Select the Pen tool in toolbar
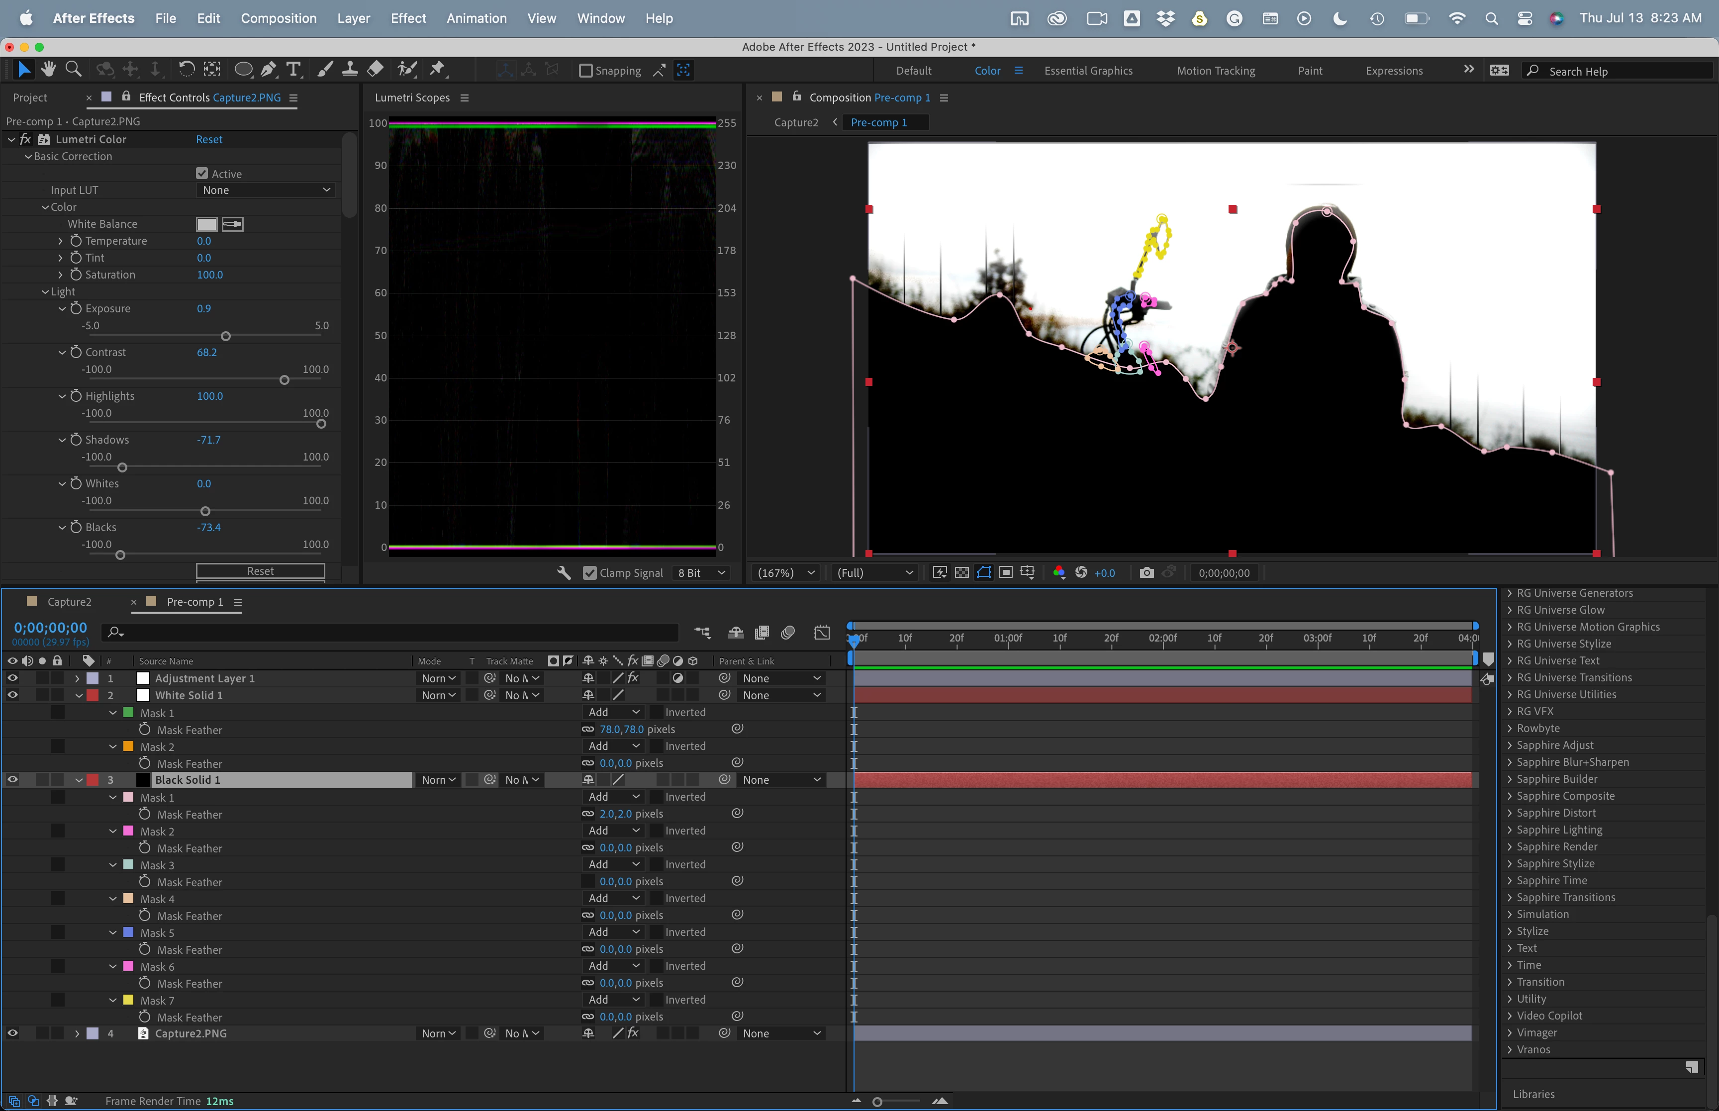 coord(269,69)
